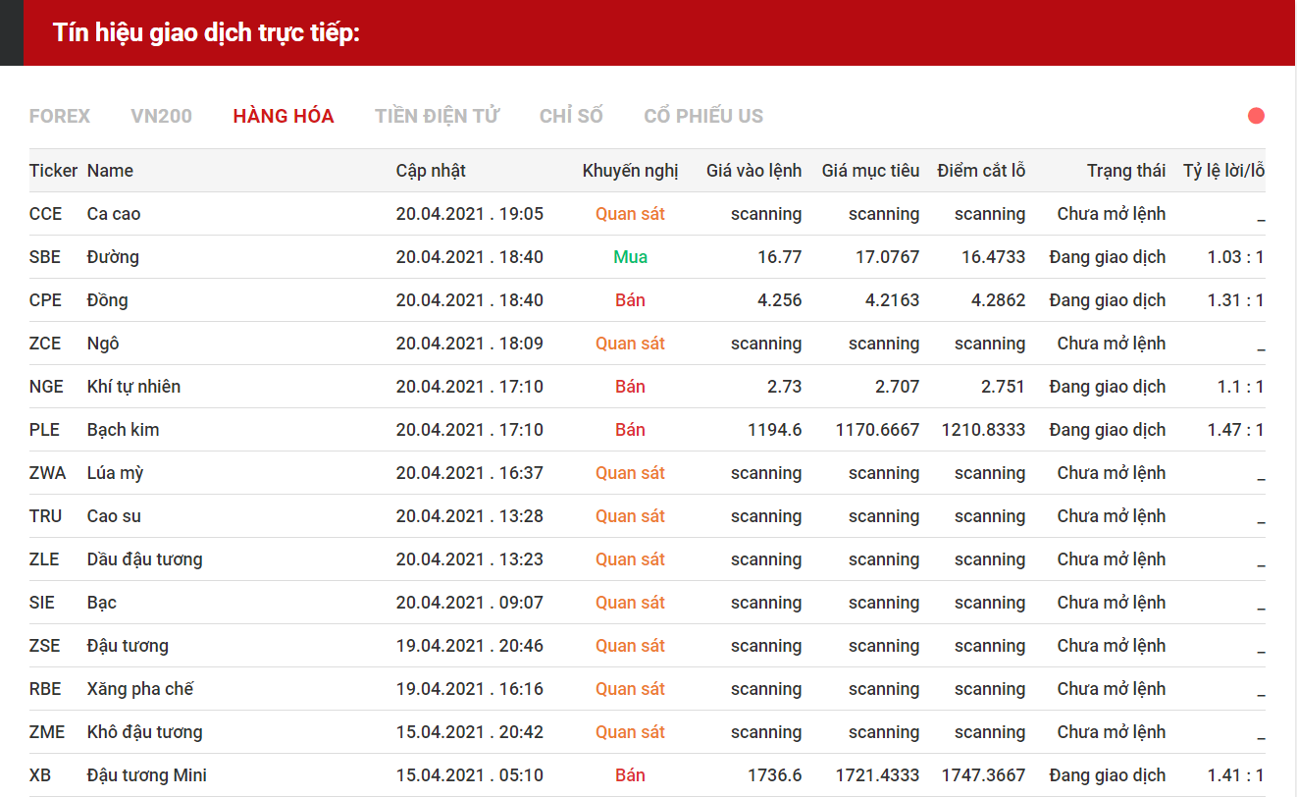Select stop loss value 1210.8333

coord(983,430)
